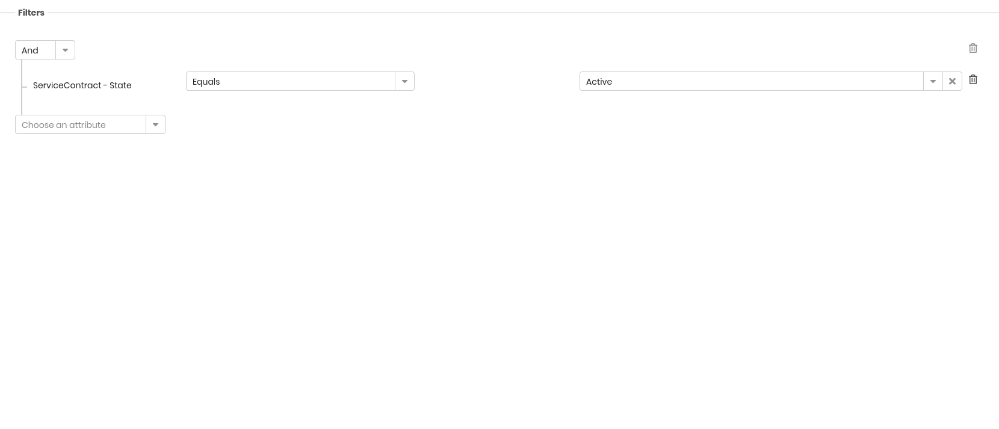The image size is (999, 429).
Task: Click the Choose an attribute input field
Action: tap(81, 124)
